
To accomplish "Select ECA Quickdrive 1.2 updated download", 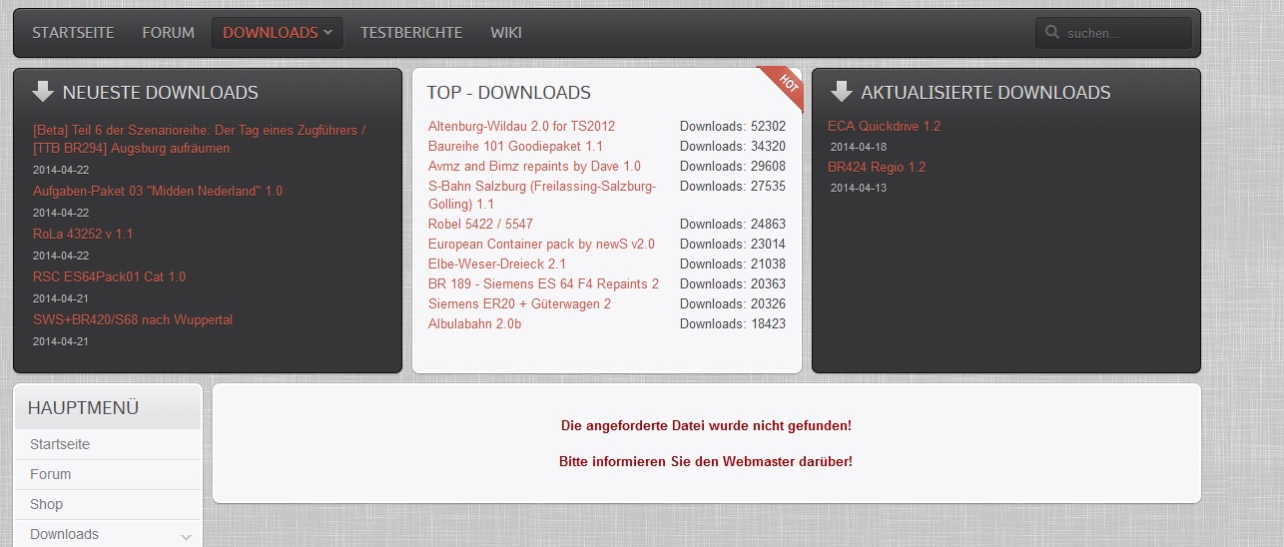I will 884,126.
